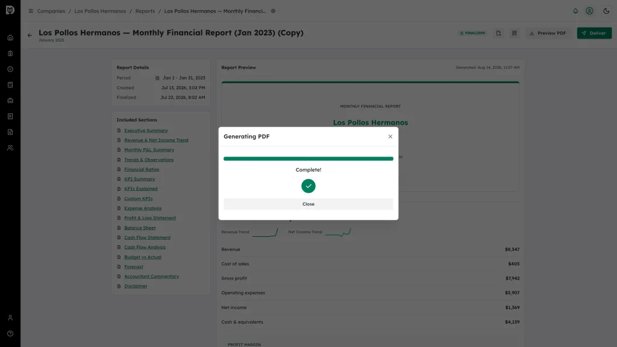Open the compass dashboard sidebar icon
617x347 pixels.
point(10,69)
